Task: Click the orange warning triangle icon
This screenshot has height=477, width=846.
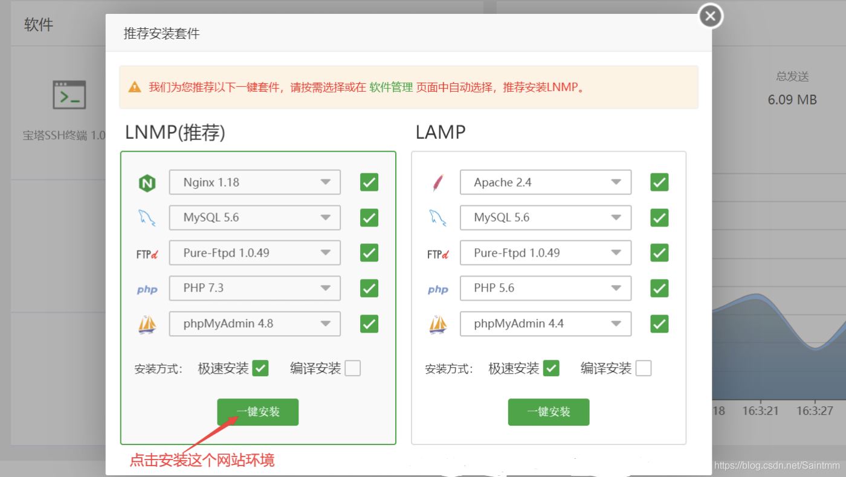Action: (135, 88)
